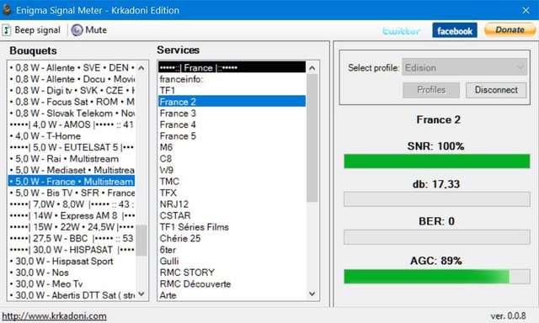Click the BER level bar
The width and height of the screenshot is (539, 323).
[x=436, y=237]
